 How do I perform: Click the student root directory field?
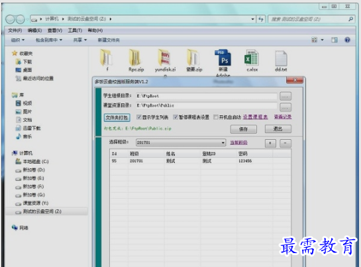click(207, 96)
